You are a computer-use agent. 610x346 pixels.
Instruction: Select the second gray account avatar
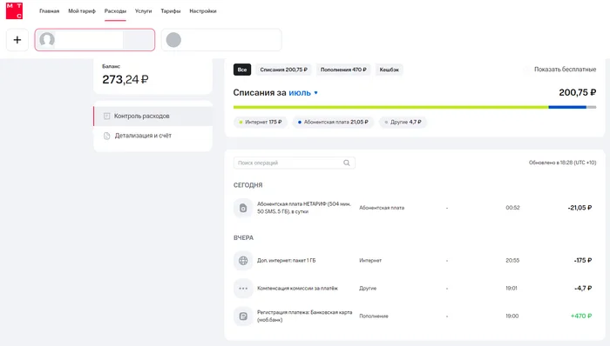(x=173, y=40)
